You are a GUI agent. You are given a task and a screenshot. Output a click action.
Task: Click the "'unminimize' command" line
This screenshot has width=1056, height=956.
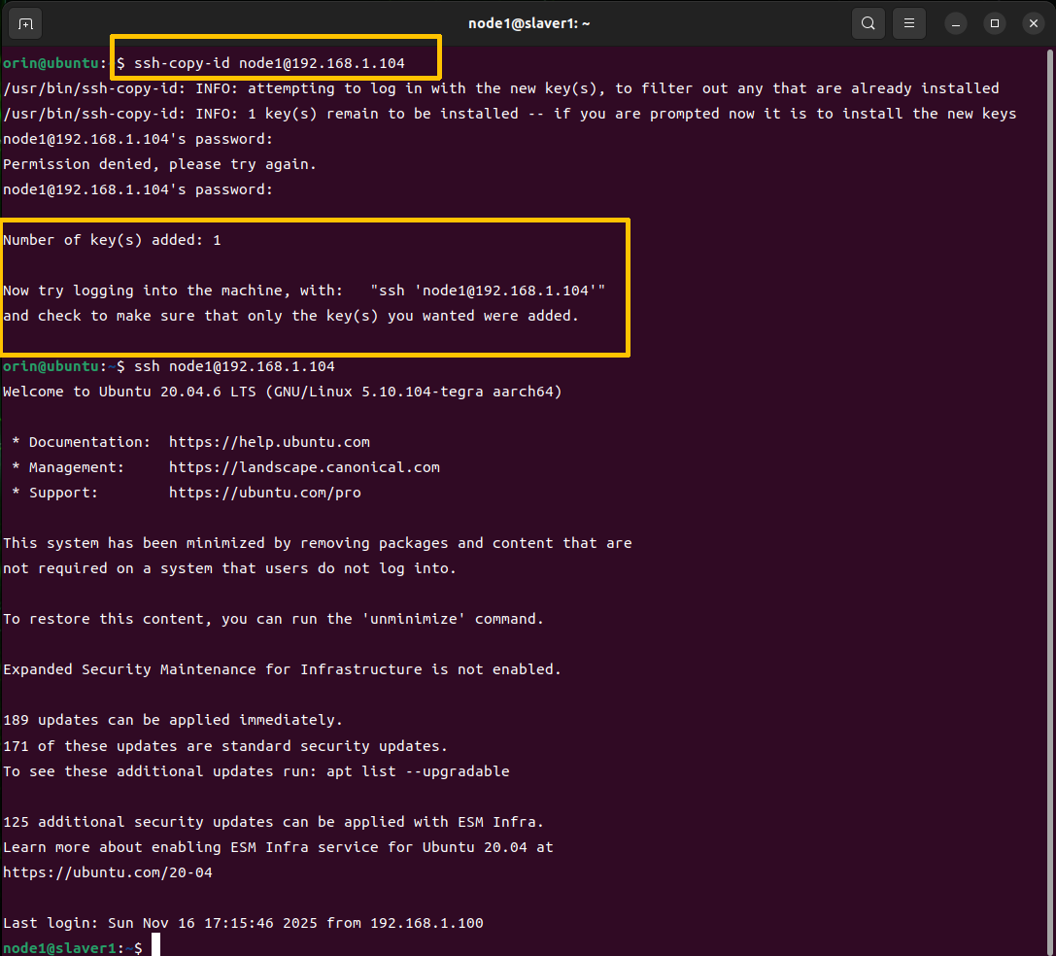273,619
